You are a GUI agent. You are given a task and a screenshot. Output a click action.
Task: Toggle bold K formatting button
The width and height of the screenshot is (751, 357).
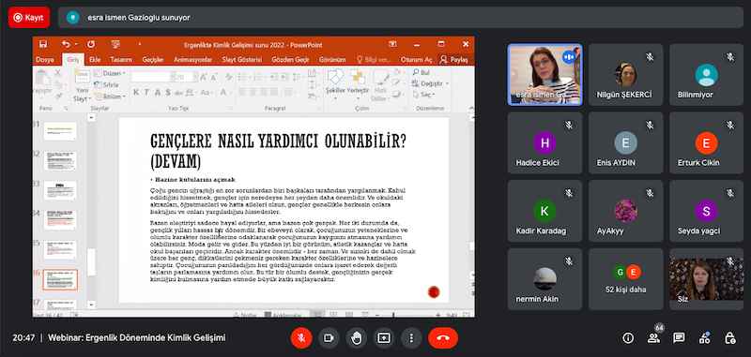pos(136,92)
